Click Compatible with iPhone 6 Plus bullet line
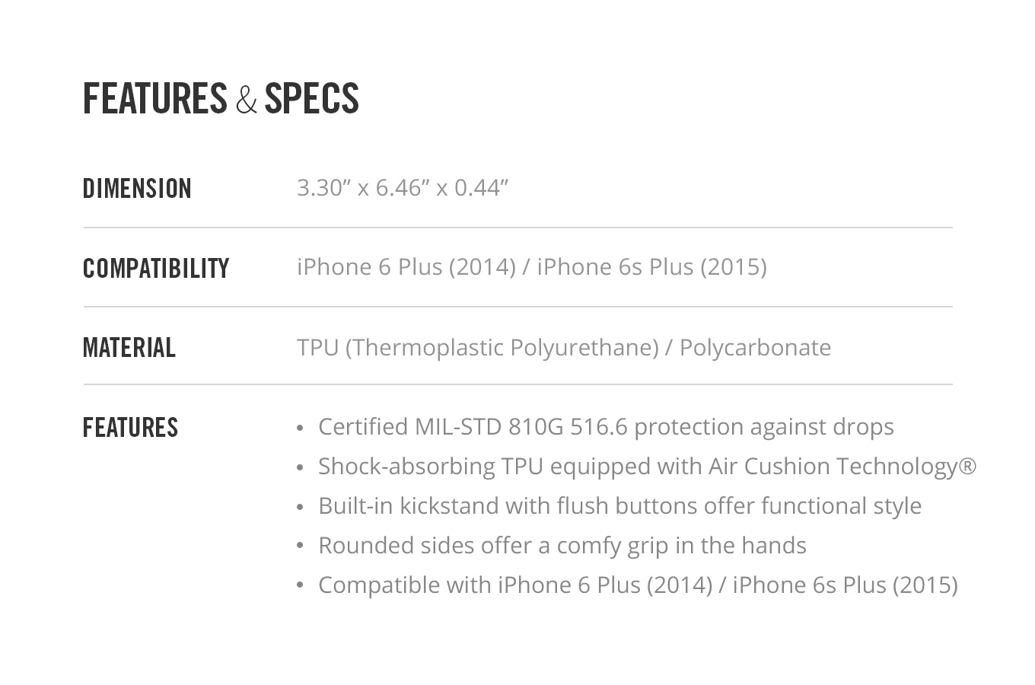 (638, 585)
